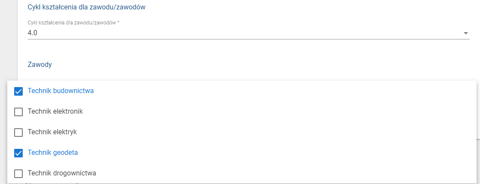Open the Cykl kształcenia dropdown arrow
The height and width of the screenshot is (184, 480).
[466, 33]
